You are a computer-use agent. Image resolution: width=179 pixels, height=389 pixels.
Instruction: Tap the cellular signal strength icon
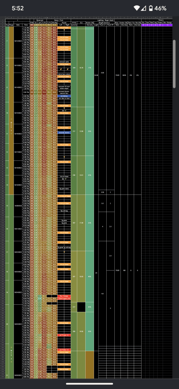click(144, 8)
